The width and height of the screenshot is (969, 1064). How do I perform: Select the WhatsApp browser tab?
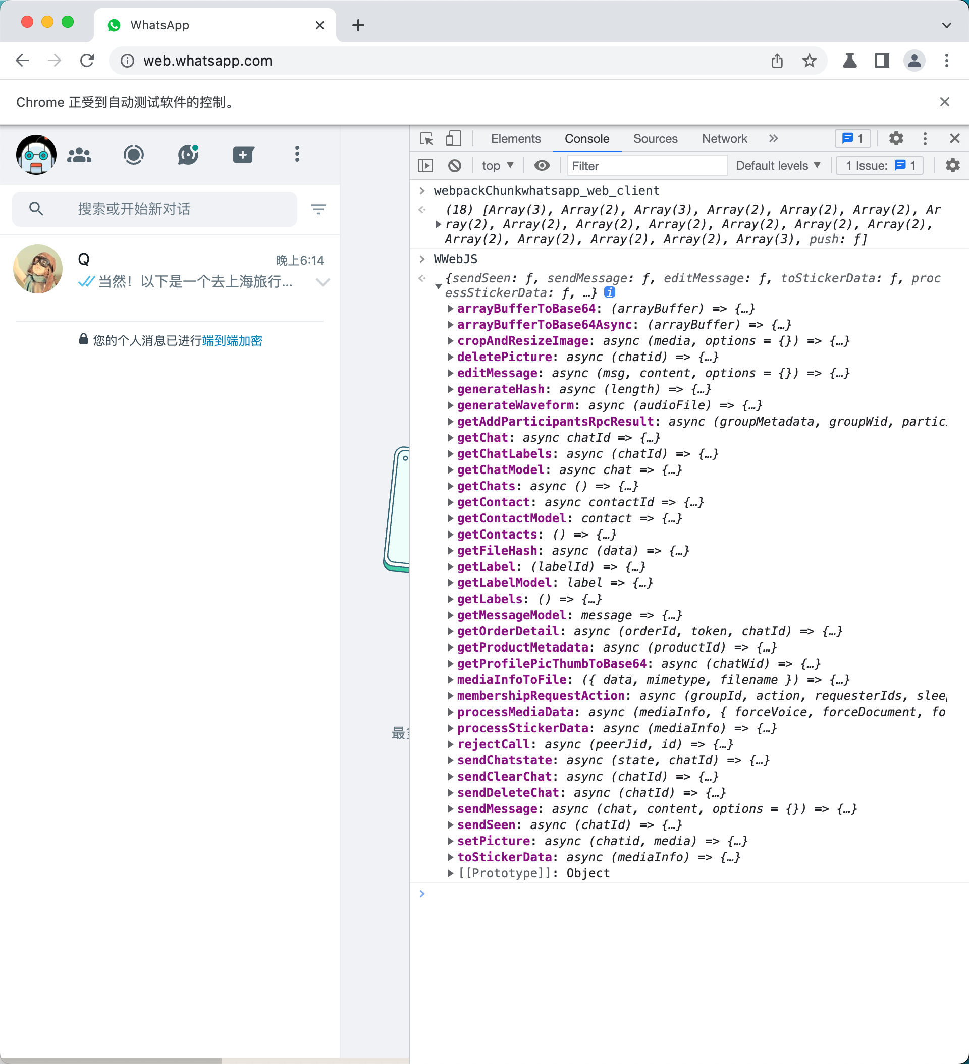[214, 25]
